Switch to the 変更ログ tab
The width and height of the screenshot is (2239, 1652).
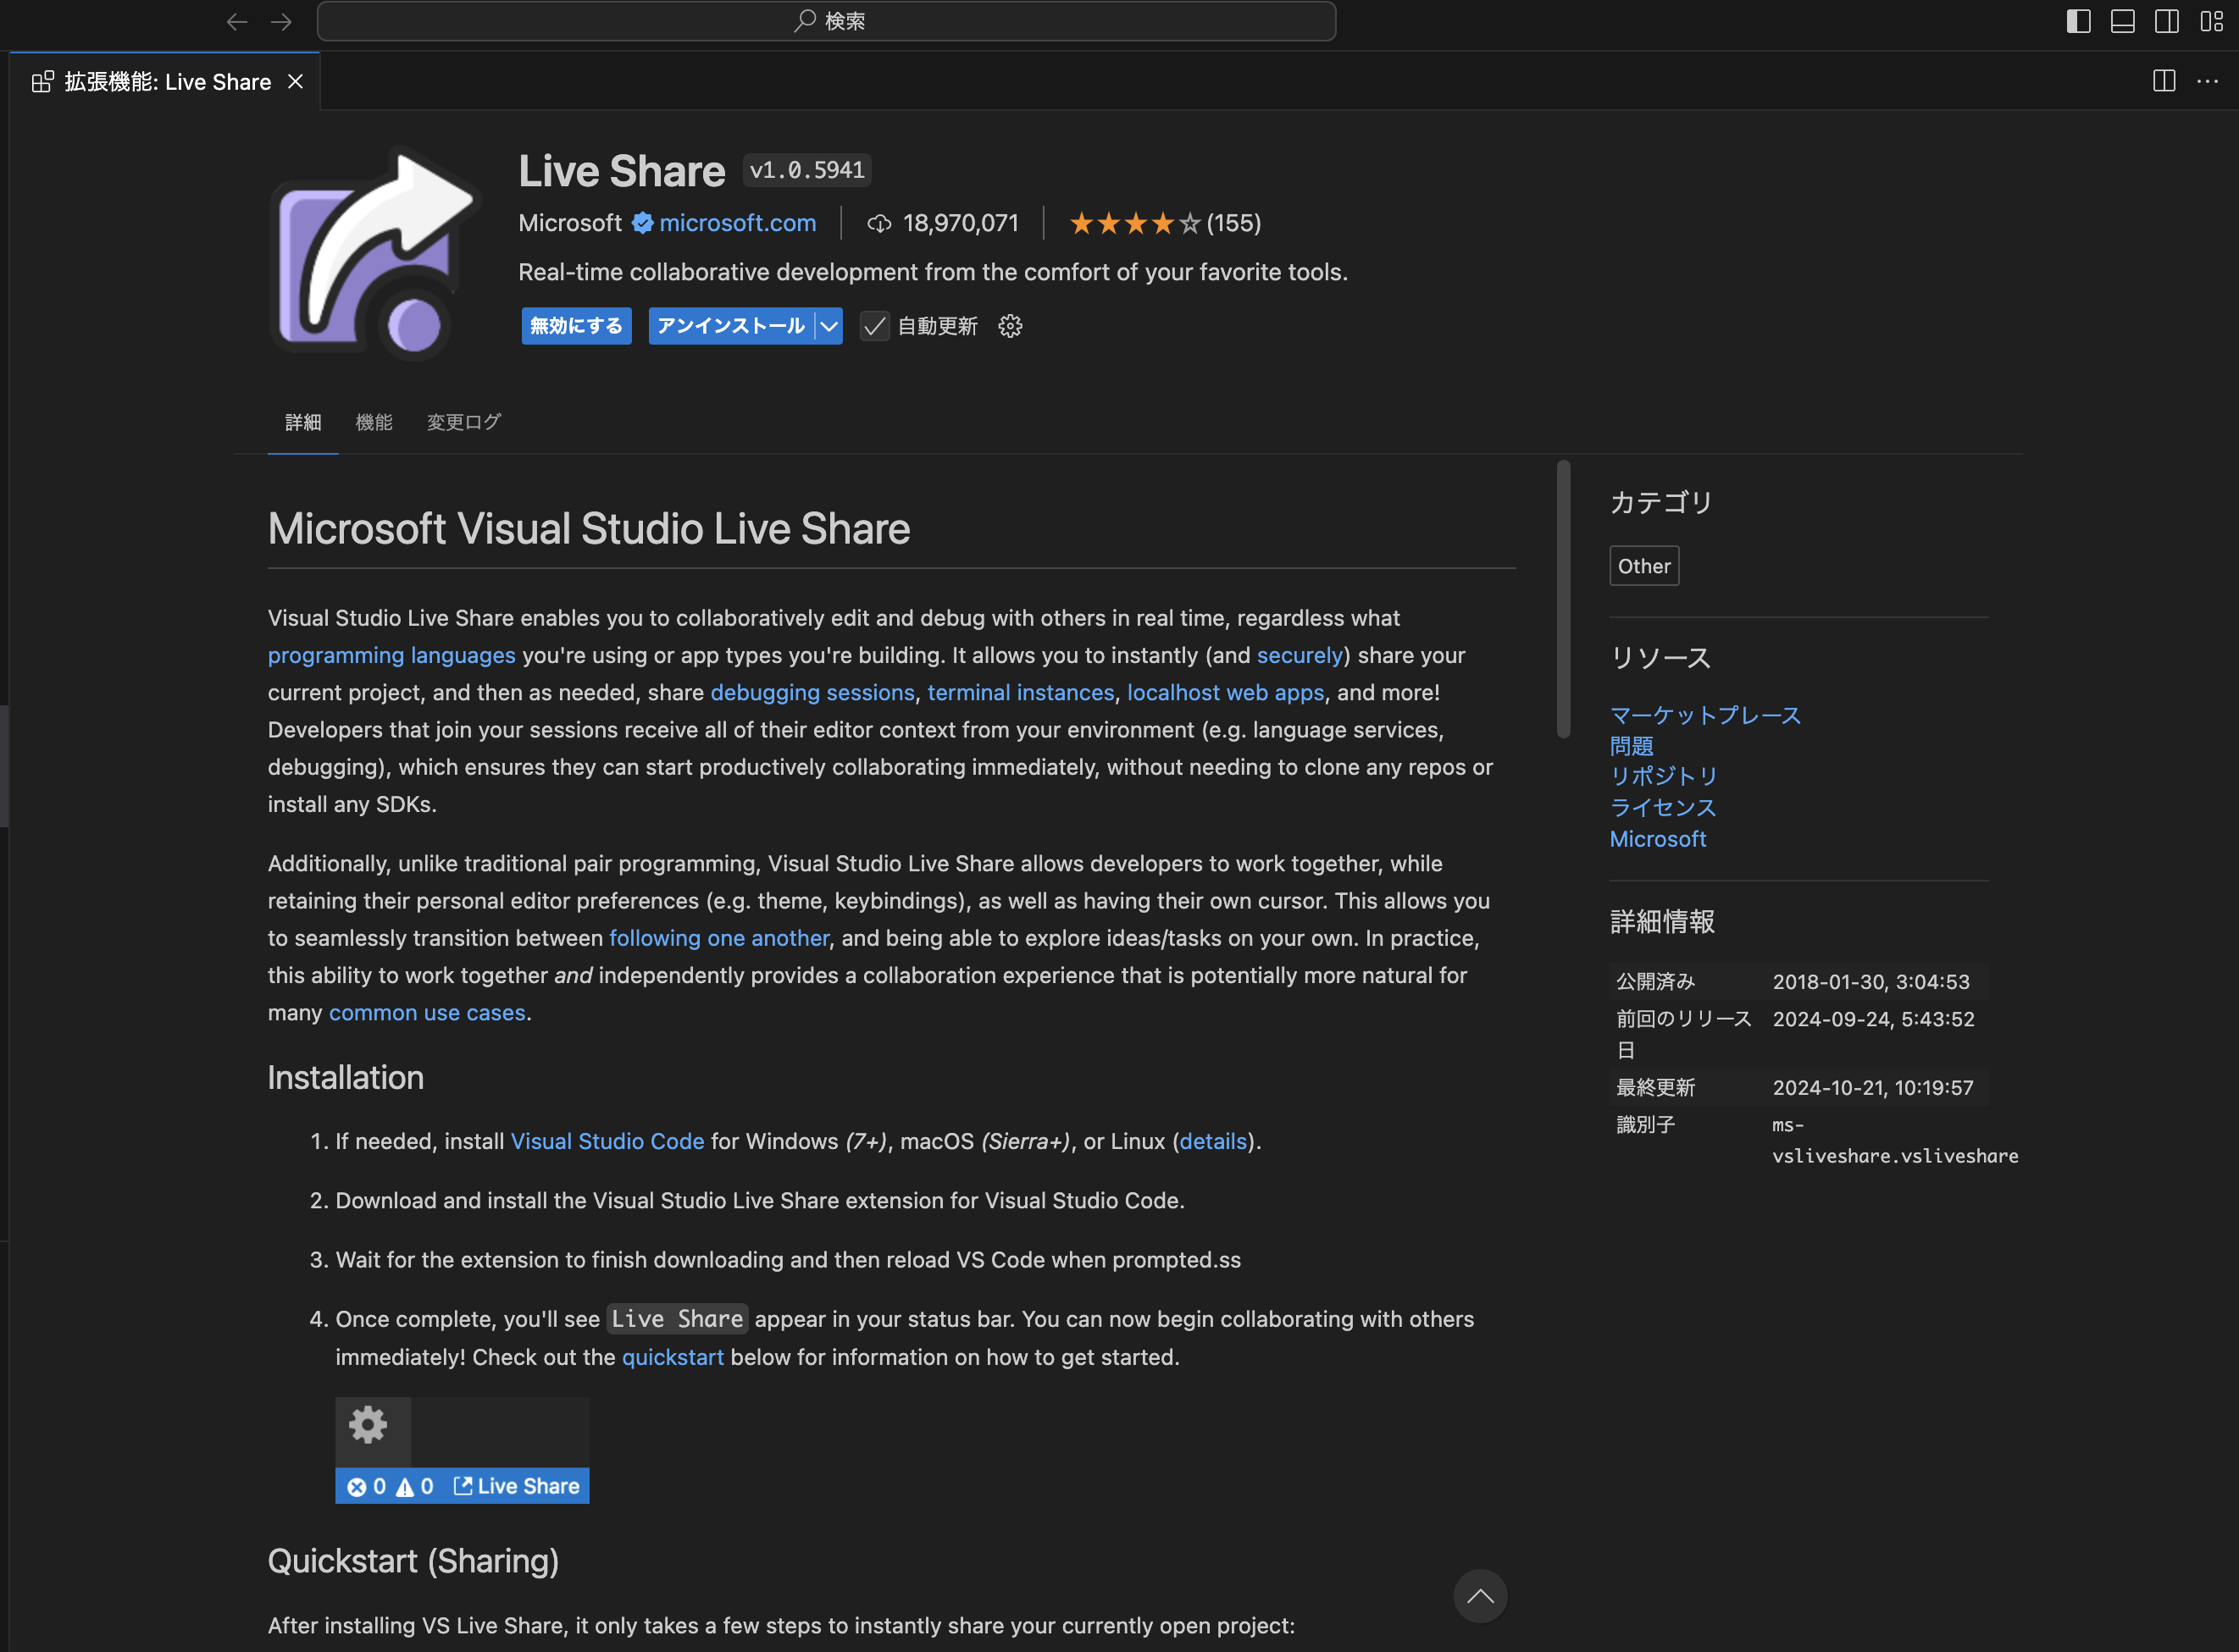point(463,422)
